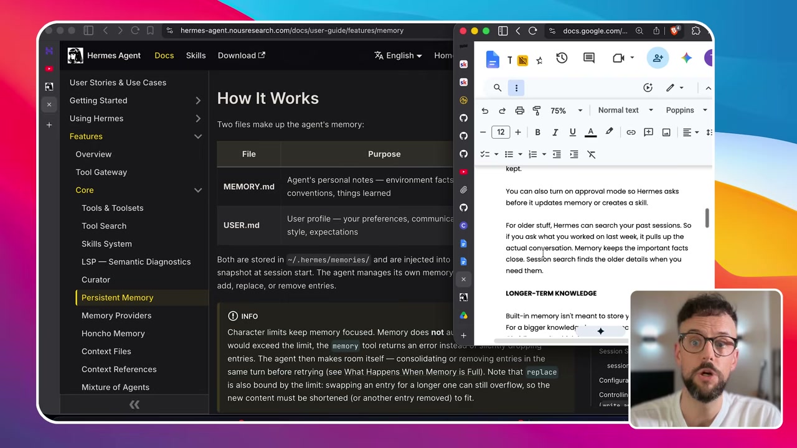Open the text color picker
This screenshot has height=448, width=797.
(x=590, y=133)
